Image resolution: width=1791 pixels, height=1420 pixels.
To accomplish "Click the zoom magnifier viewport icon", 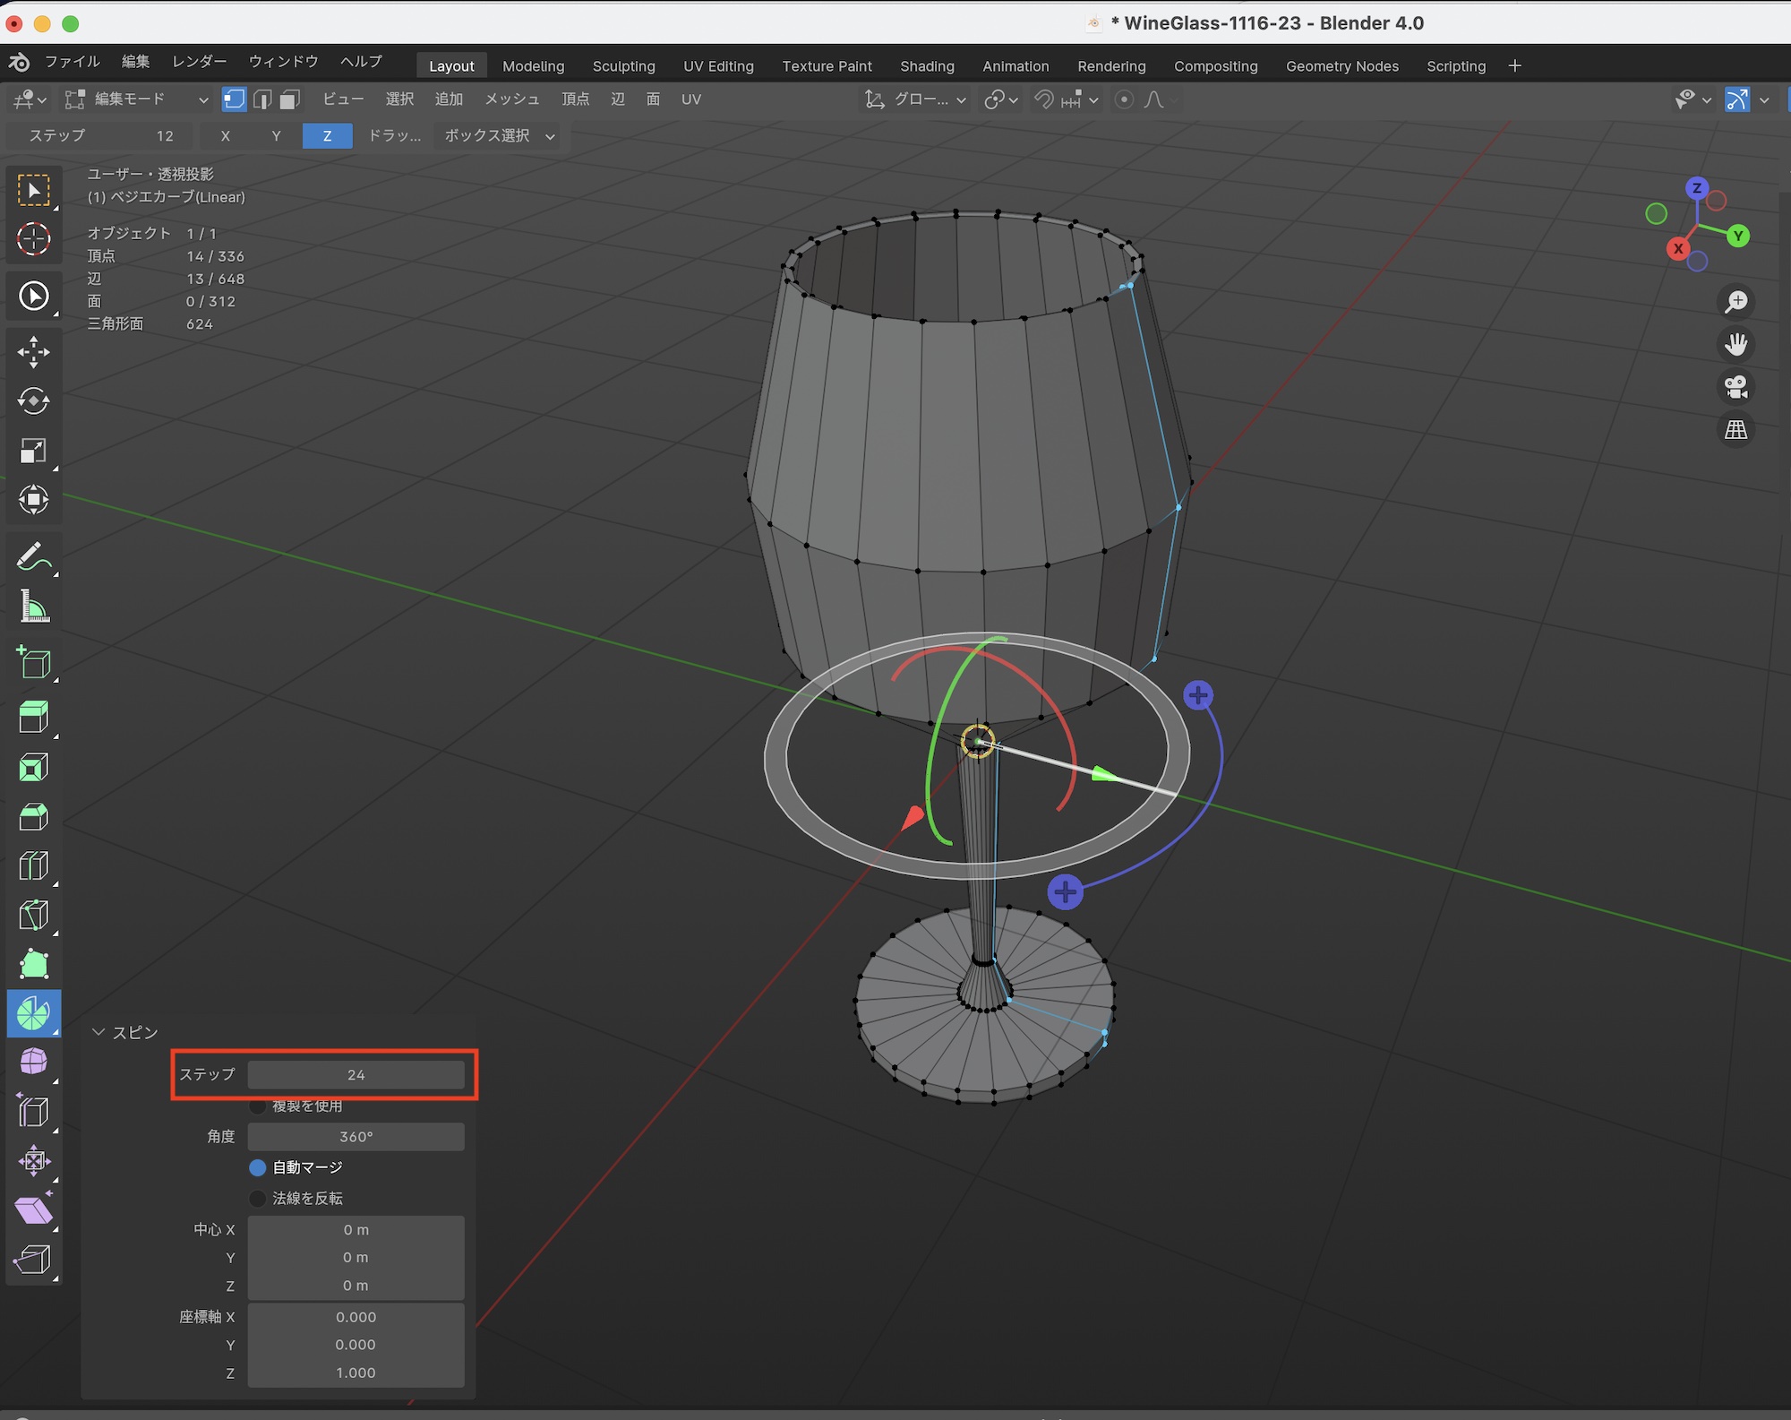I will click(1736, 301).
